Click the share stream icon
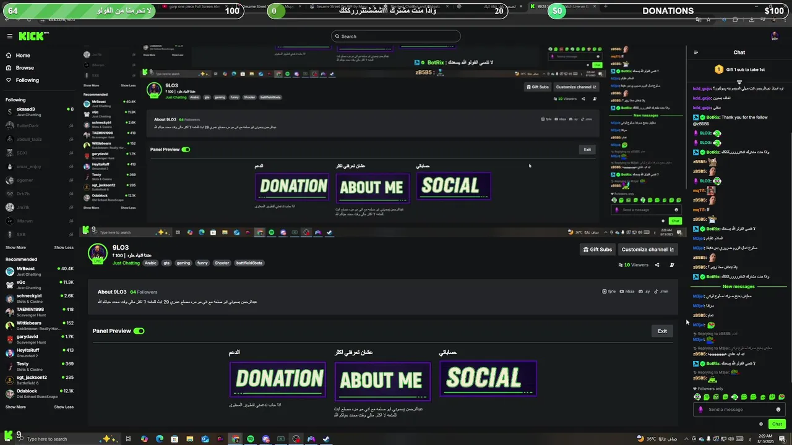Screen dimensions: 792x445 click(657, 265)
